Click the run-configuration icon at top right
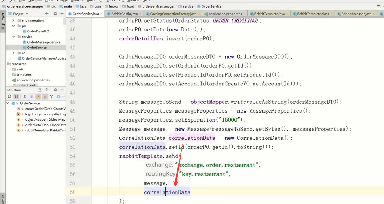This screenshot has width=384, height=204. click(378, 6)
